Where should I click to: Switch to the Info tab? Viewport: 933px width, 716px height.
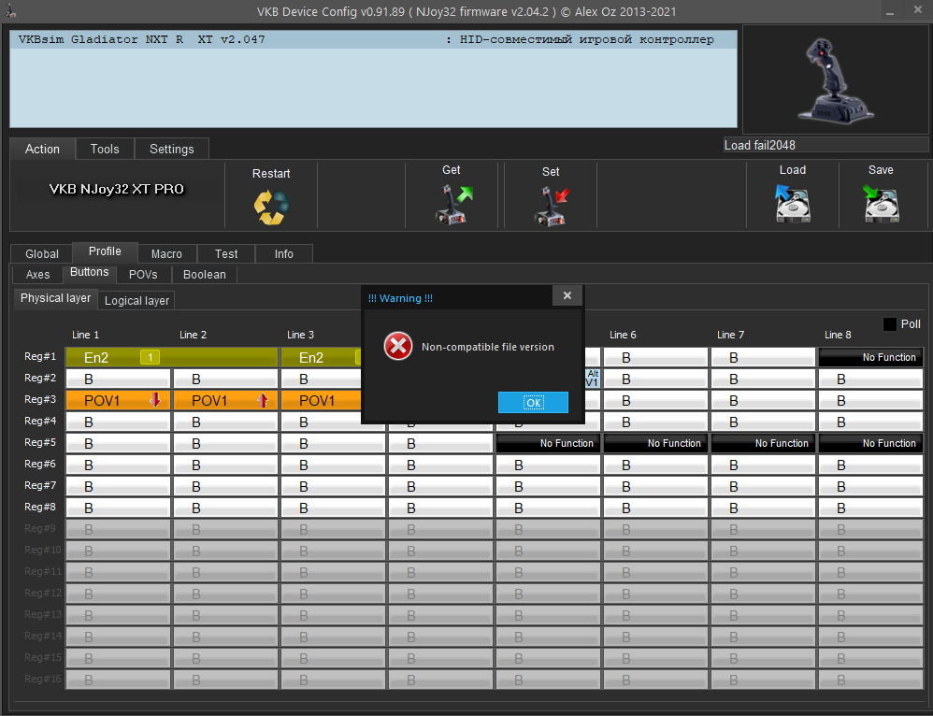(284, 253)
